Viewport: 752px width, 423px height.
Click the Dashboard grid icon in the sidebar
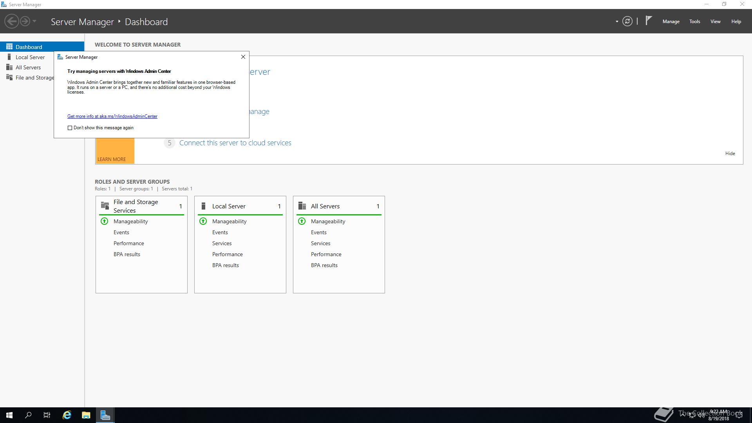[9, 47]
